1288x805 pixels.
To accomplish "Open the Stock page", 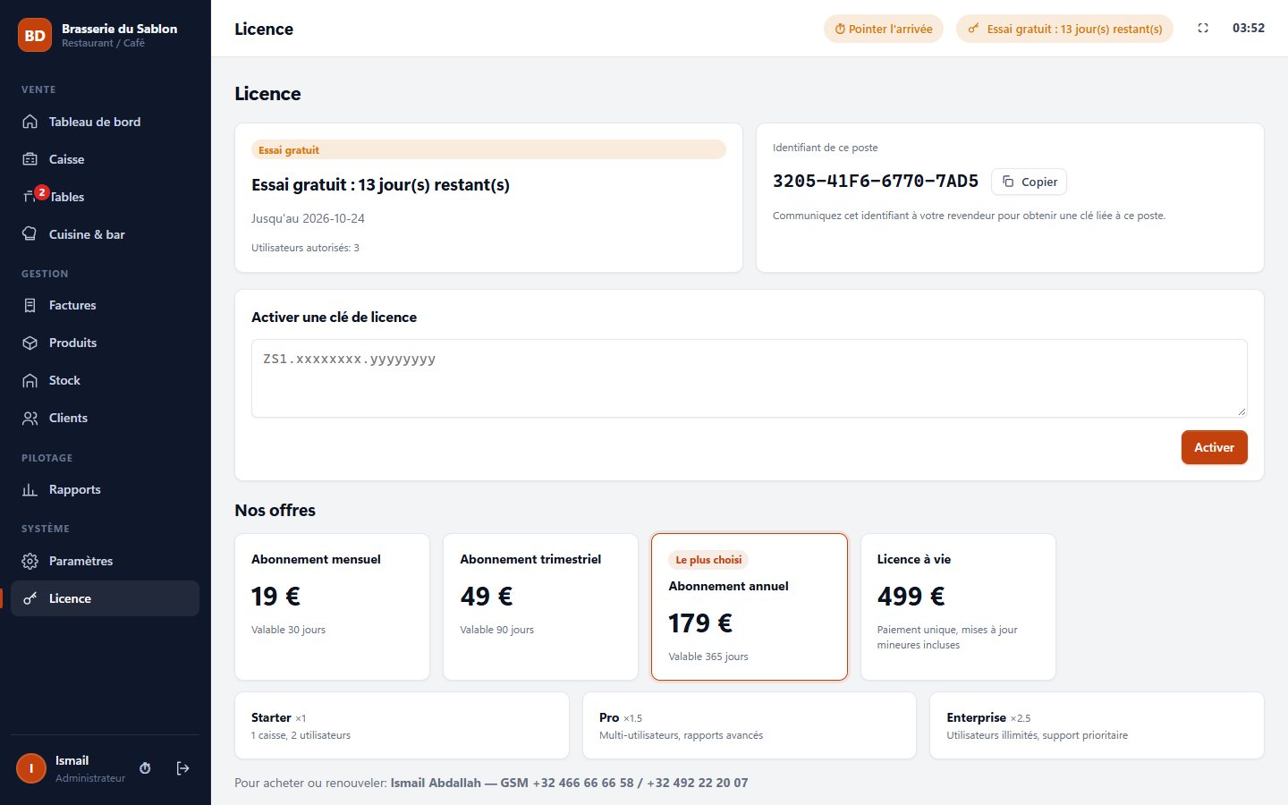I will point(105,380).
